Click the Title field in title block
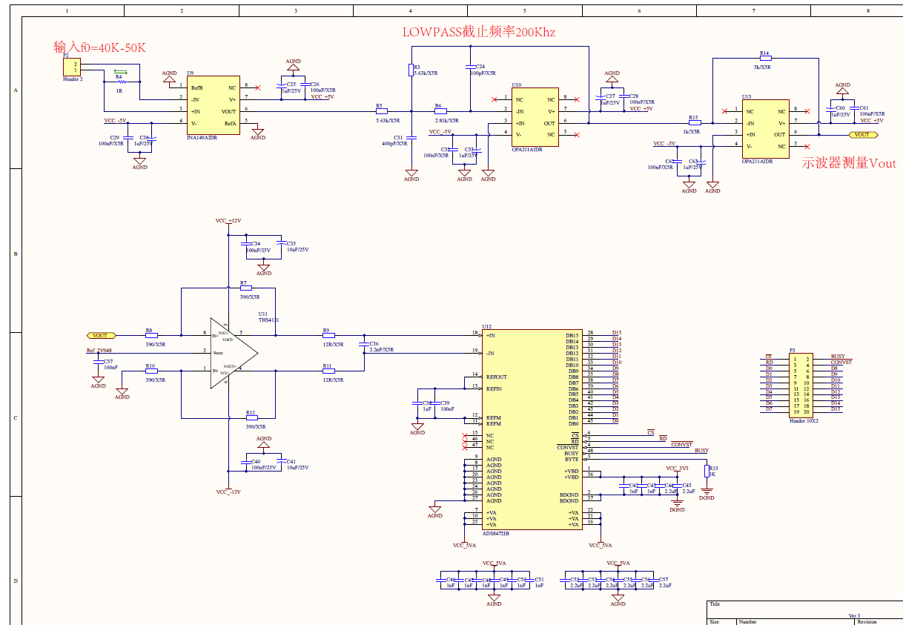The width and height of the screenshot is (903, 625). point(715,604)
